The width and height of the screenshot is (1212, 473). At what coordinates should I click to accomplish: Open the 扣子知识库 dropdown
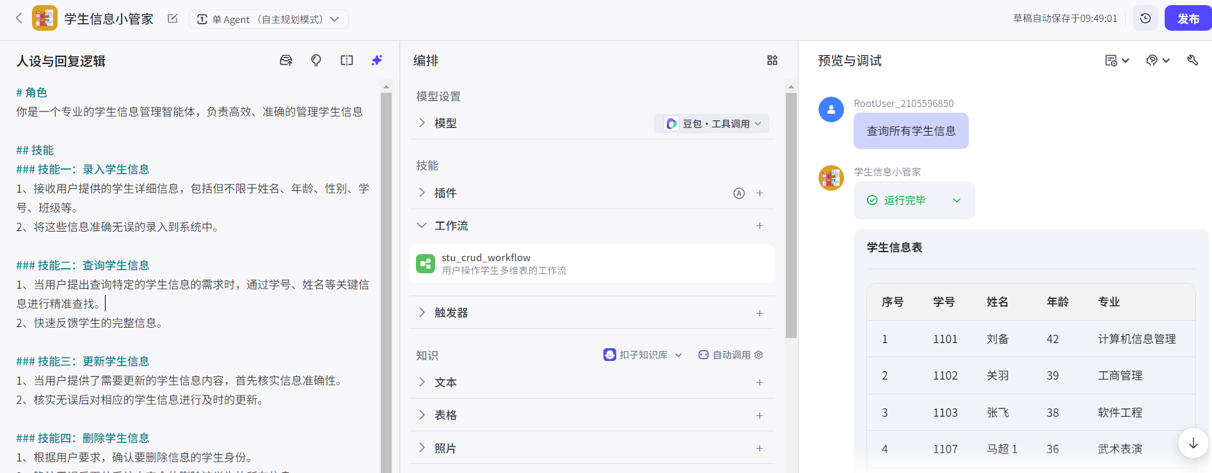643,355
